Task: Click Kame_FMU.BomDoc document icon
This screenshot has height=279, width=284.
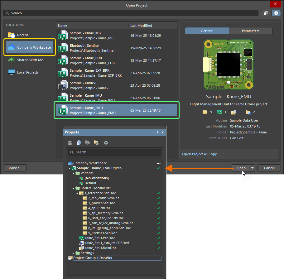Action: pyautogui.click(x=81, y=248)
